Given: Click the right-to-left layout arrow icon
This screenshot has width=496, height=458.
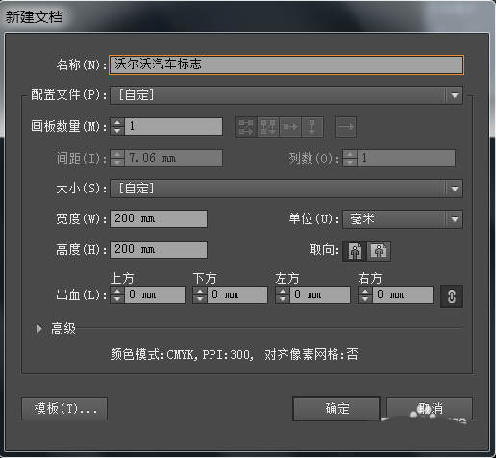Looking at the screenshot, I should coord(346,127).
